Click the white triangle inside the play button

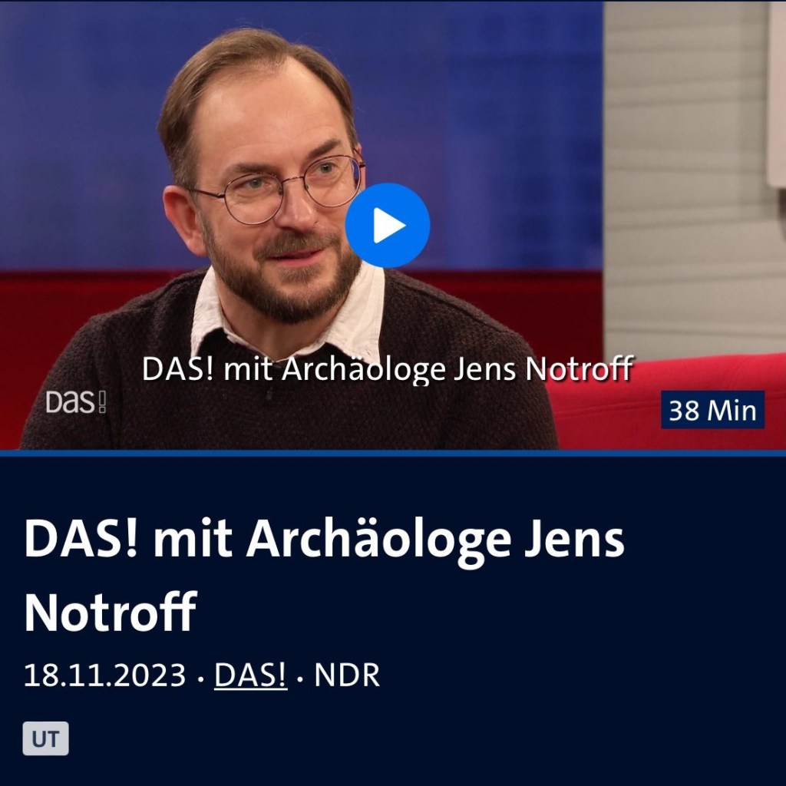(x=389, y=225)
